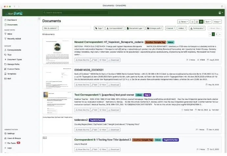Image resolution: width=227 pixels, height=156 pixels.
Task: Click the Mail envelope icon
Action: click(5, 78)
